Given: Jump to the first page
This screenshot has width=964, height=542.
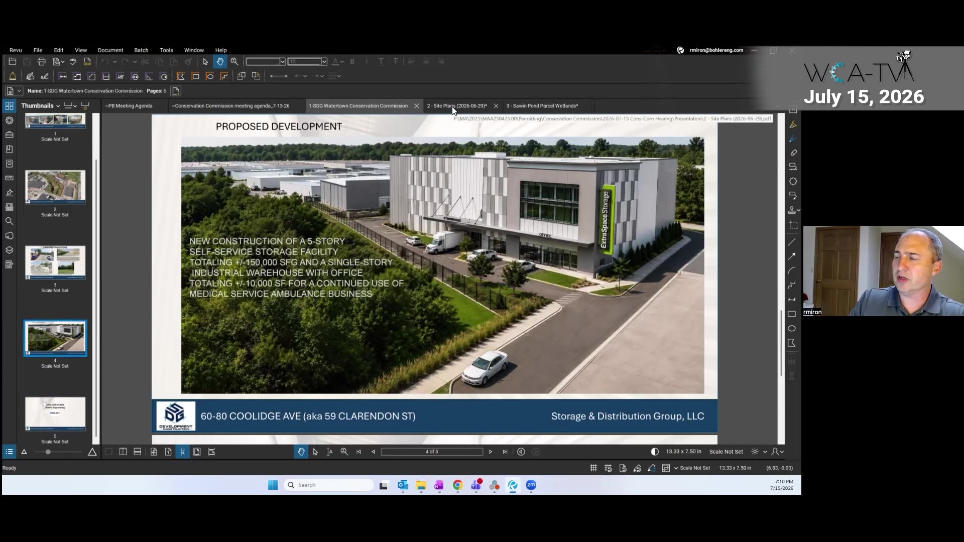Looking at the screenshot, I should 358,452.
